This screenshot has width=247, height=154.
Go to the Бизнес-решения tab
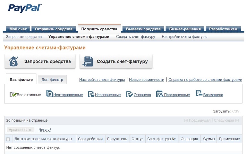[185, 29]
